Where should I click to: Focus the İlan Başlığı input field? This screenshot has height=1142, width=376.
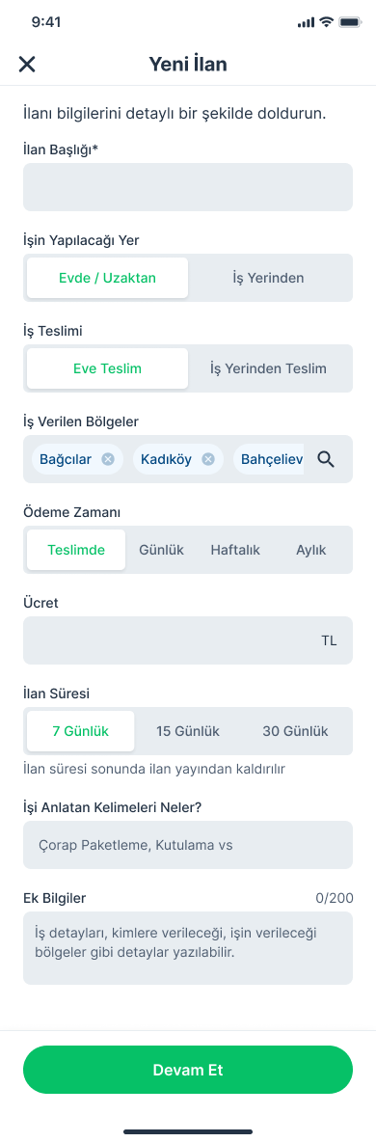tap(188, 187)
